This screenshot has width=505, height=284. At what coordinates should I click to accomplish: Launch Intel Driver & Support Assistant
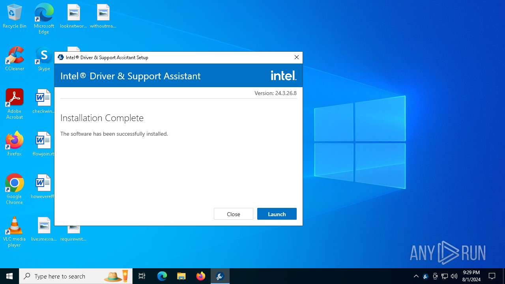tap(277, 214)
